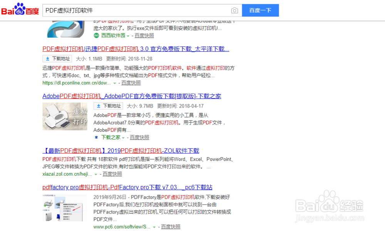Expand dropdown arrow next to dl.pconline.com.cn
The width and height of the screenshot is (385, 231).
114,83
